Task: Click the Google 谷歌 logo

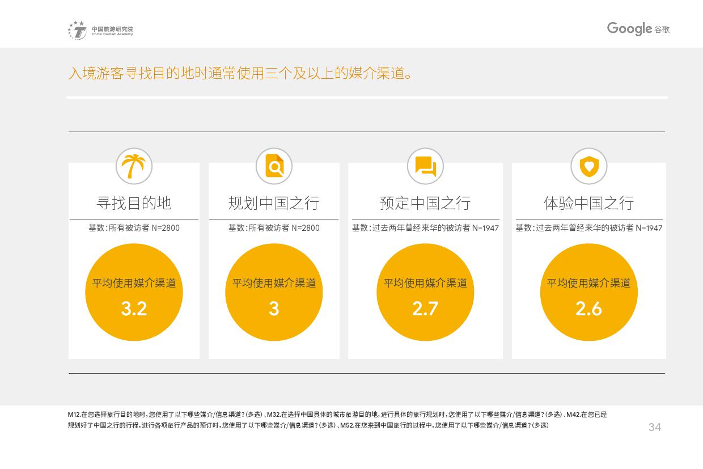Action: [x=638, y=29]
